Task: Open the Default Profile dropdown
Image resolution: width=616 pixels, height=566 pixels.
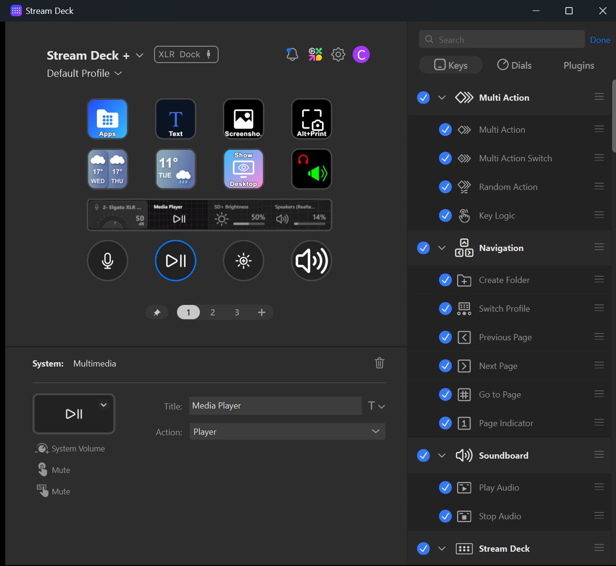Action: pos(84,73)
